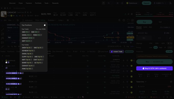
Task: Open the search icon in top bar
Action: click(x=109, y=3)
